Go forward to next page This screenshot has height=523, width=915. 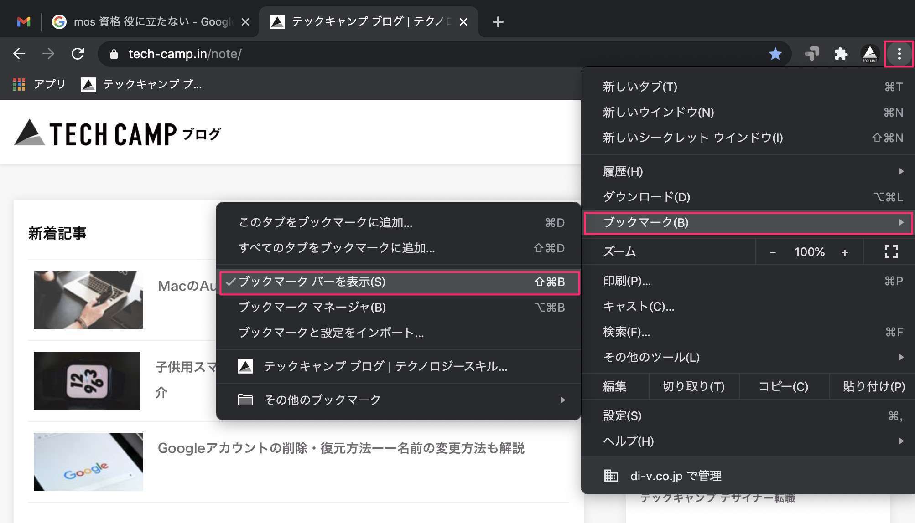click(x=48, y=54)
